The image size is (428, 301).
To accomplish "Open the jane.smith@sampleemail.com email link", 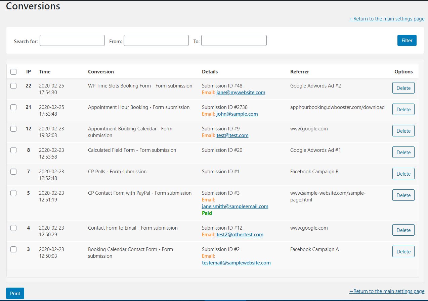I will tap(235, 206).
